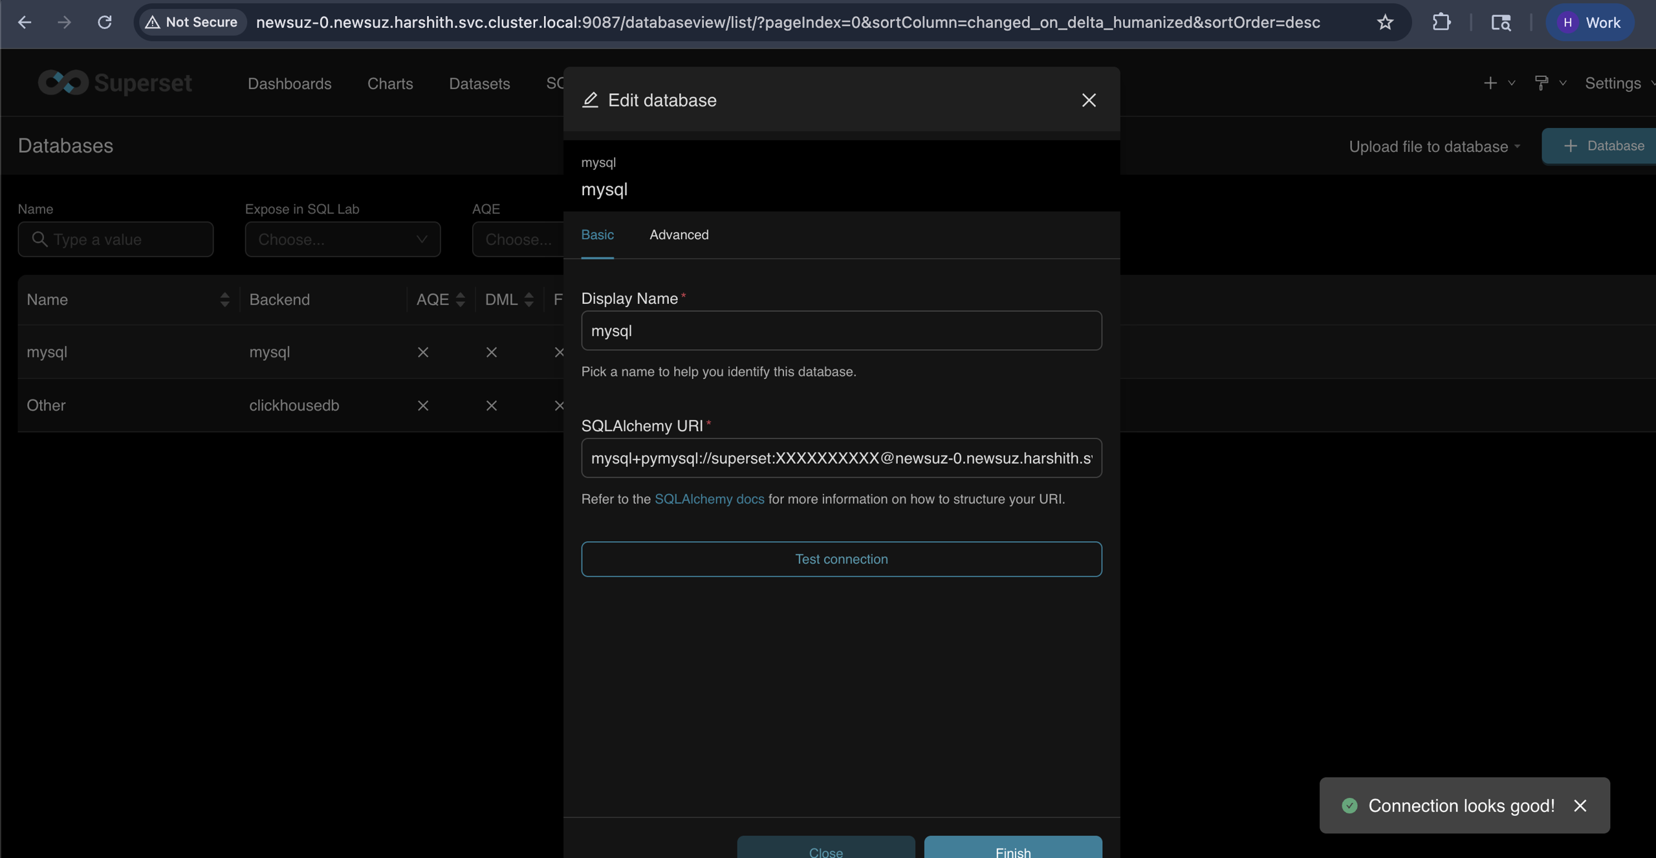1656x858 pixels.
Task: Click the AQE X mark in Other row
Action: pyautogui.click(x=423, y=405)
